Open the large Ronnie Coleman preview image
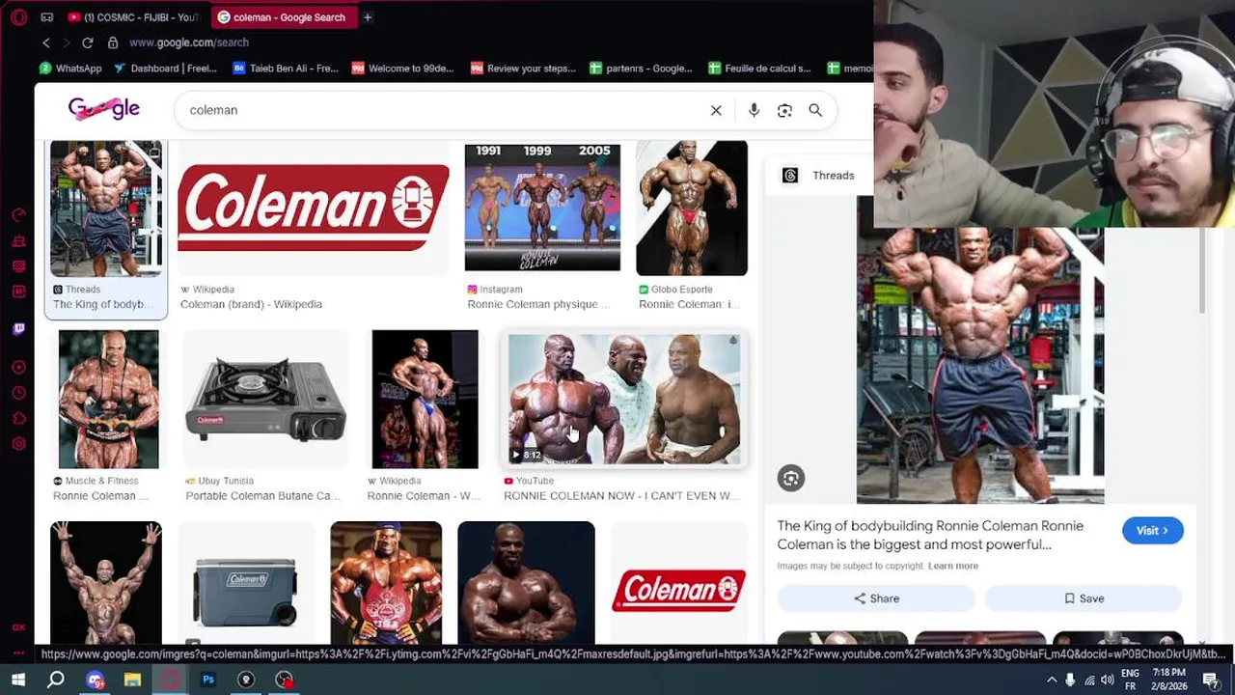Screen dimensions: 1235x695 point(980,365)
